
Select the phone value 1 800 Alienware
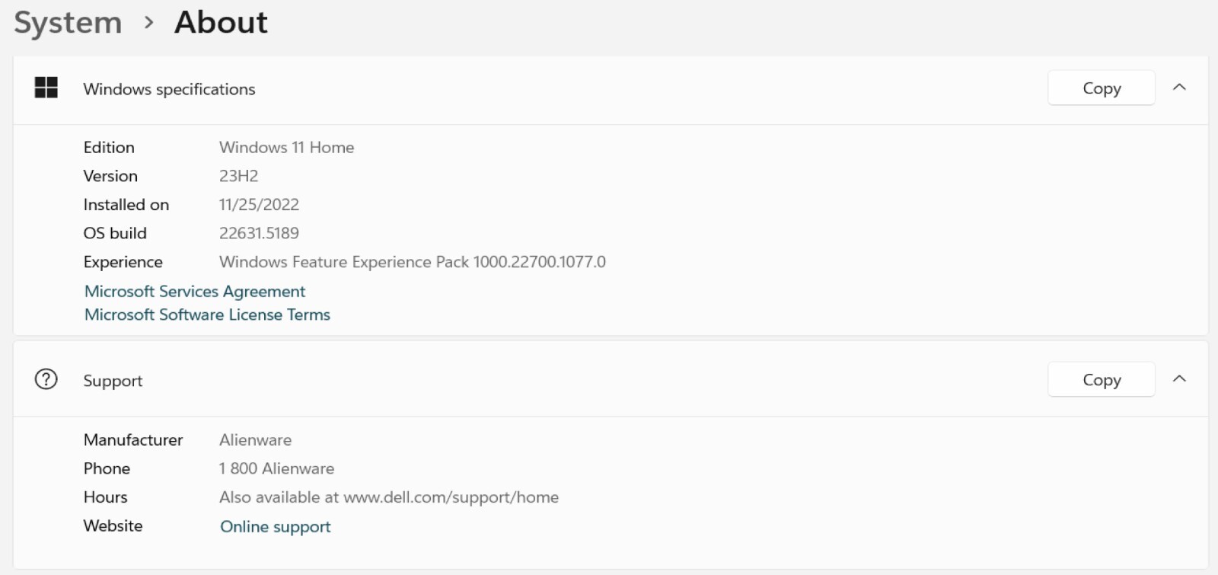[x=276, y=469]
